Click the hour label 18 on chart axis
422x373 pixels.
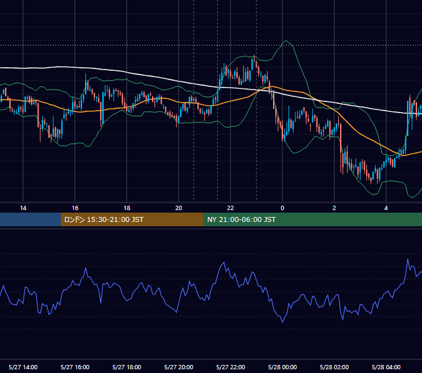127,208
